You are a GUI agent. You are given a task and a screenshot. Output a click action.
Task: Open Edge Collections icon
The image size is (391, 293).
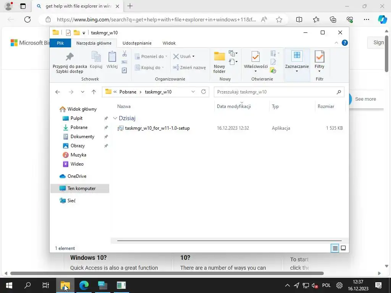(x=333, y=19)
